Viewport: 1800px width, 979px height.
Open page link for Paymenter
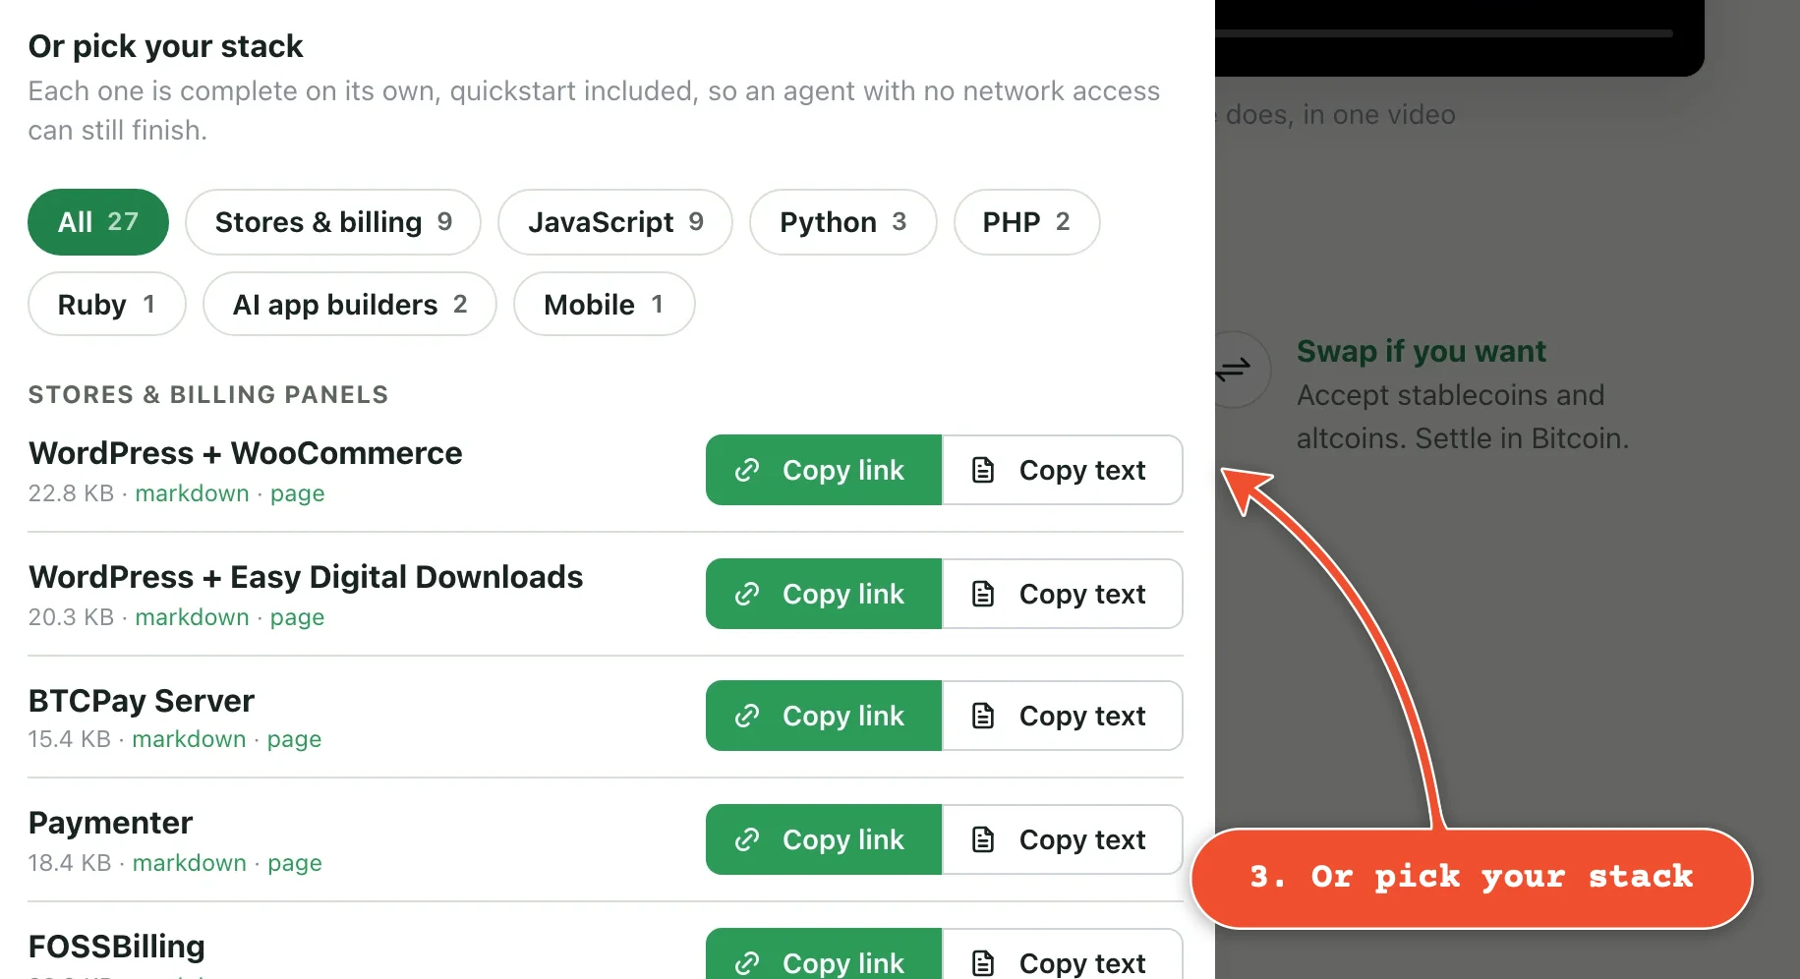point(295,863)
